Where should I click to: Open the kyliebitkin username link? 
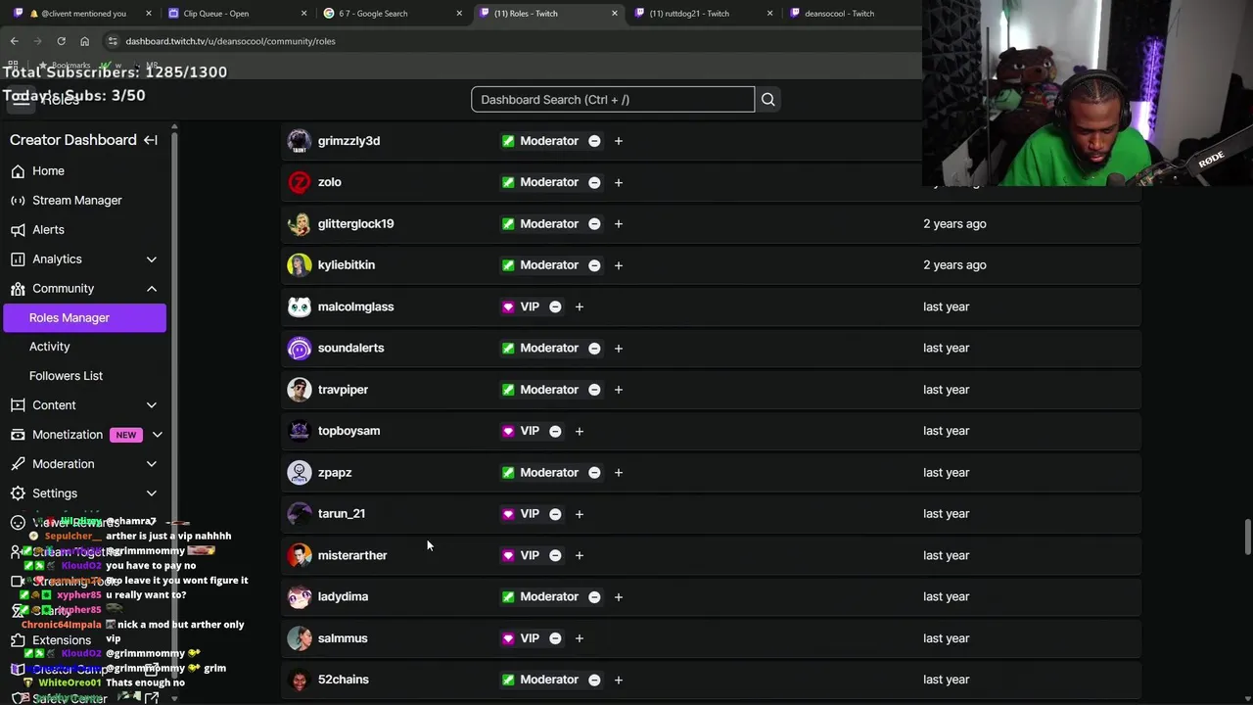point(347,265)
